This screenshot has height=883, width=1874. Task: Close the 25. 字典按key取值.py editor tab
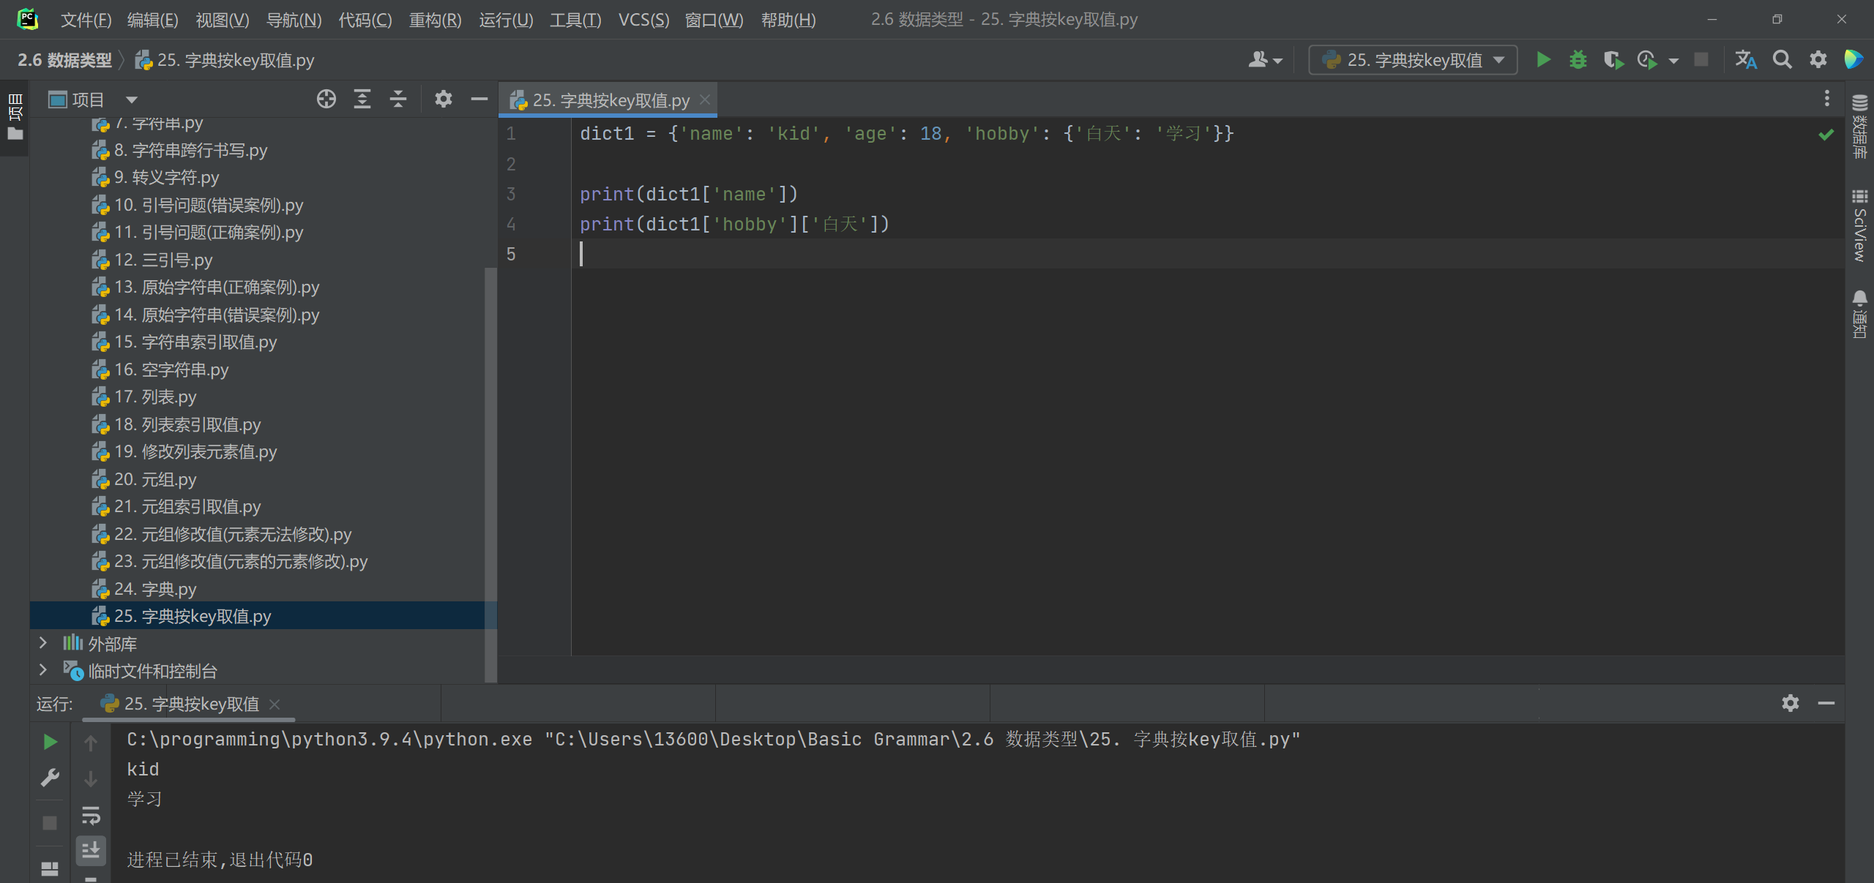click(x=705, y=99)
